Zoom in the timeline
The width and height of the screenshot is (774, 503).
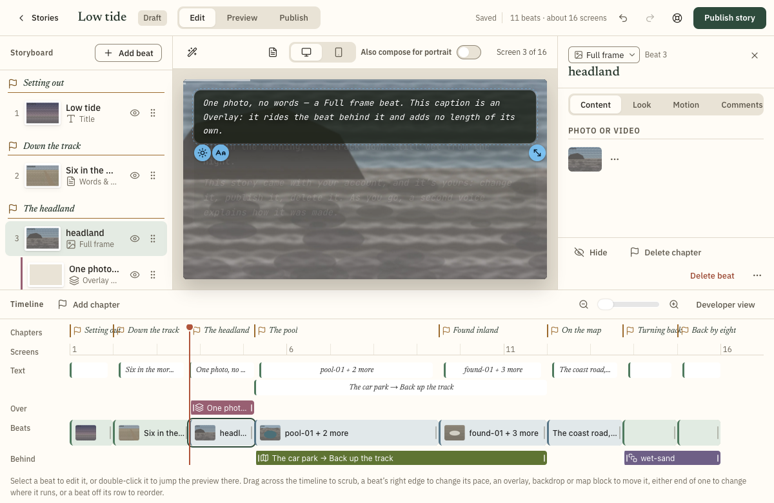tap(674, 304)
